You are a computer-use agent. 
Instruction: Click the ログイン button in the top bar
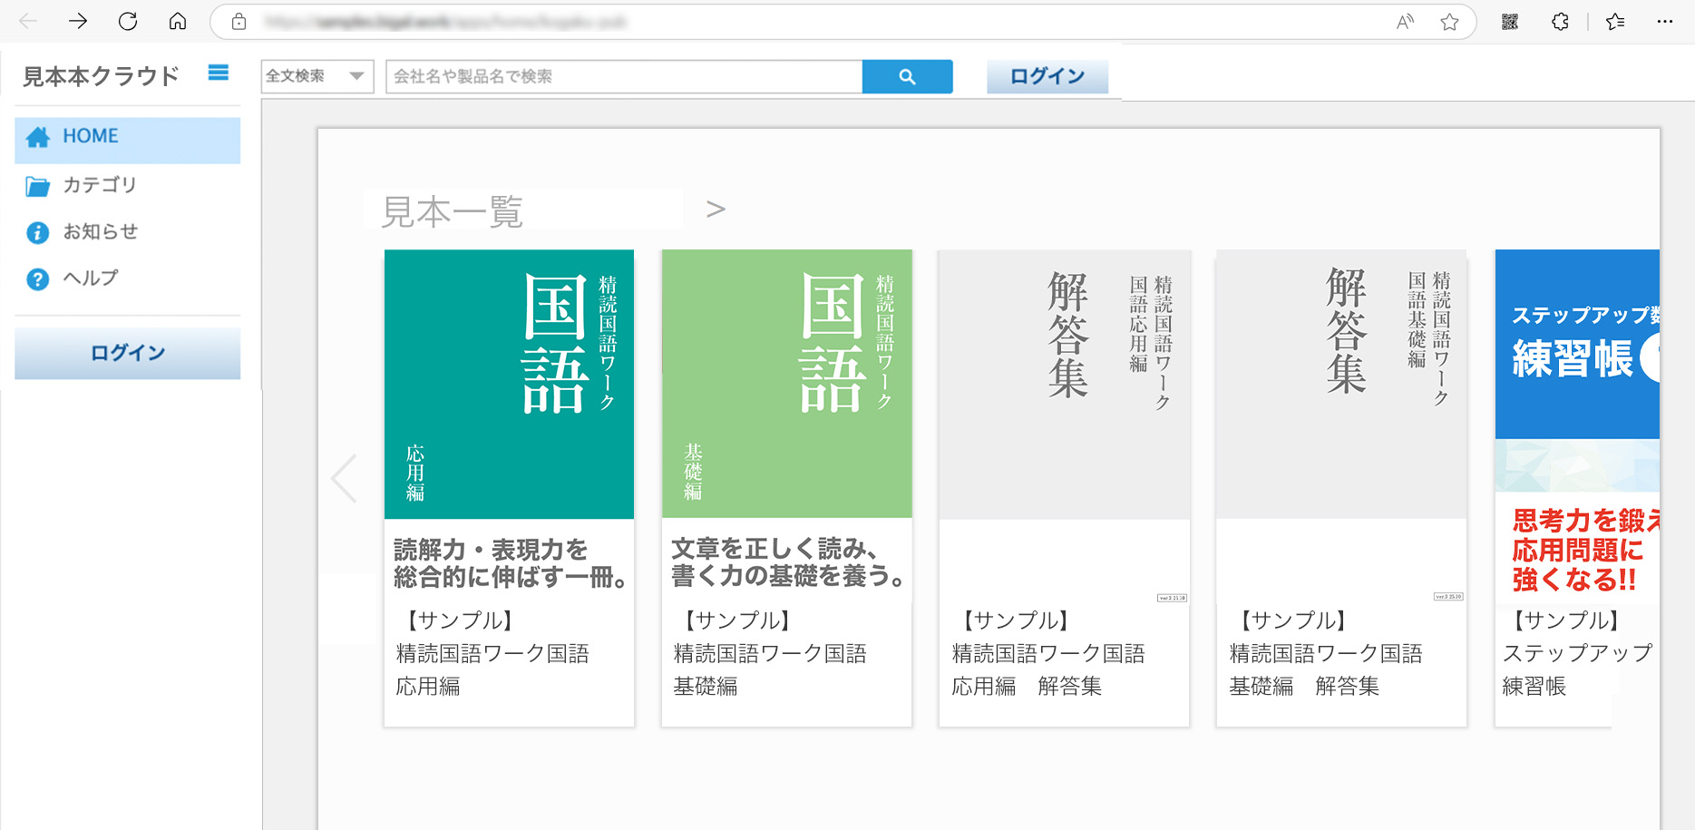[1047, 77]
